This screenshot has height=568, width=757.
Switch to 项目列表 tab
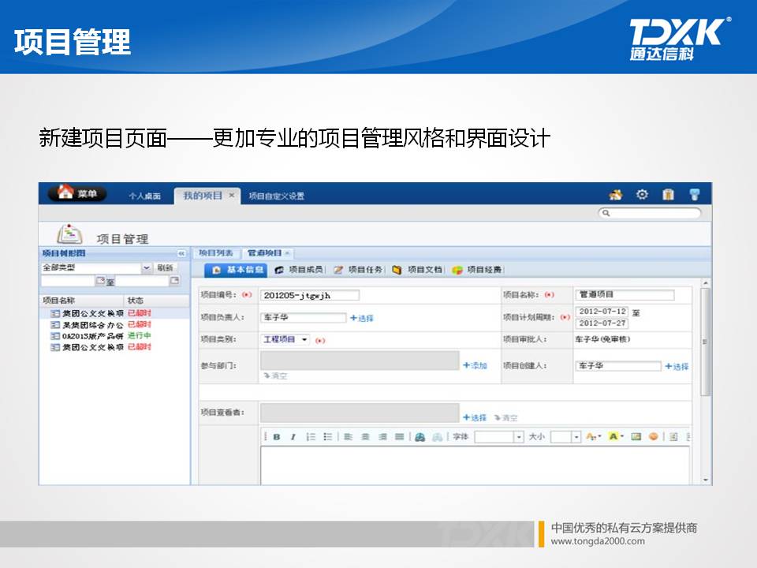pyautogui.click(x=216, y=253)
